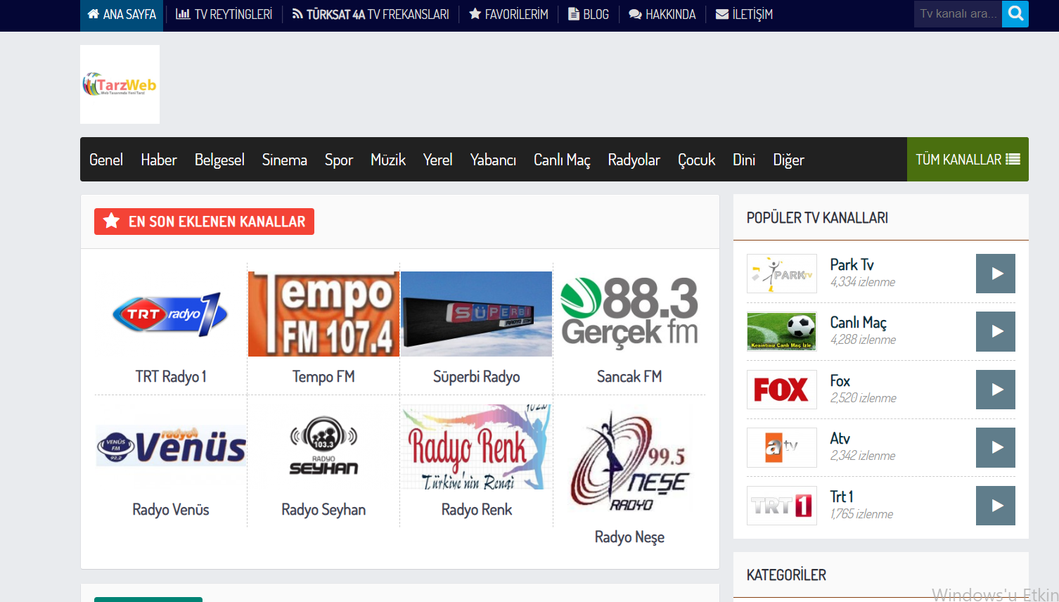Select the Çocuk category
This screenshot has width=1059, height=602.
697,160
